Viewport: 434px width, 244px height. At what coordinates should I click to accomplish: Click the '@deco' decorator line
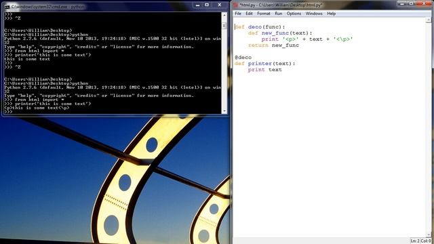[x=243, y=57]
